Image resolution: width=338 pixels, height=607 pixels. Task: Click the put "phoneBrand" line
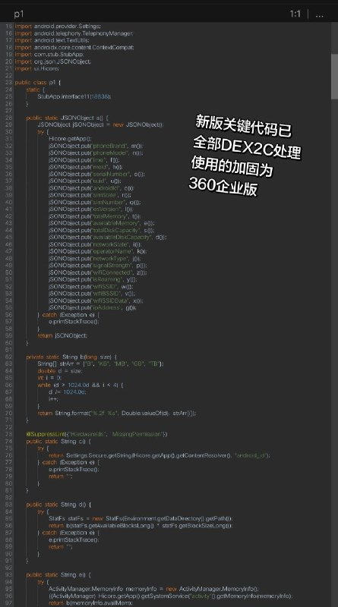pos(96,146)
